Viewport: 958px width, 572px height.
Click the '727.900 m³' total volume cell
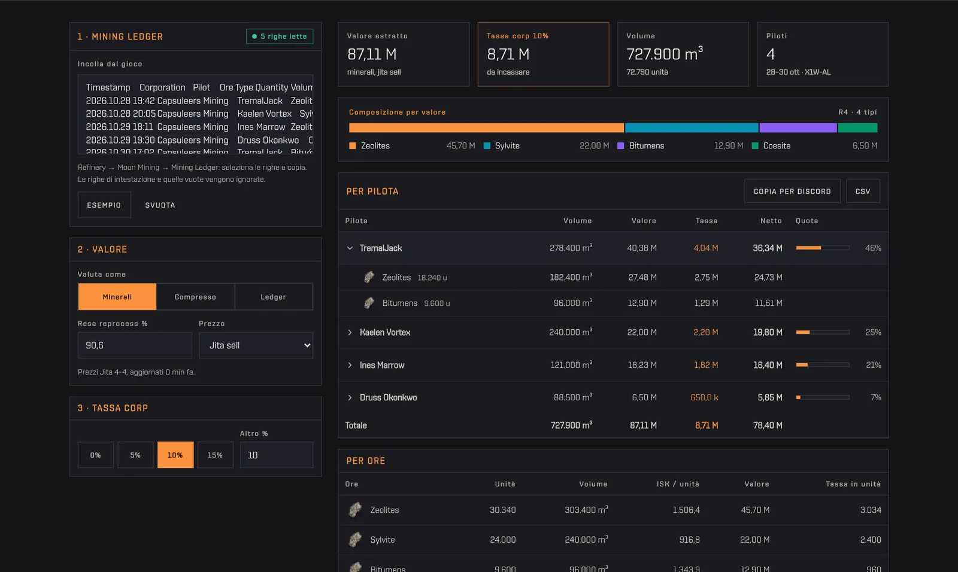point(571,425)
